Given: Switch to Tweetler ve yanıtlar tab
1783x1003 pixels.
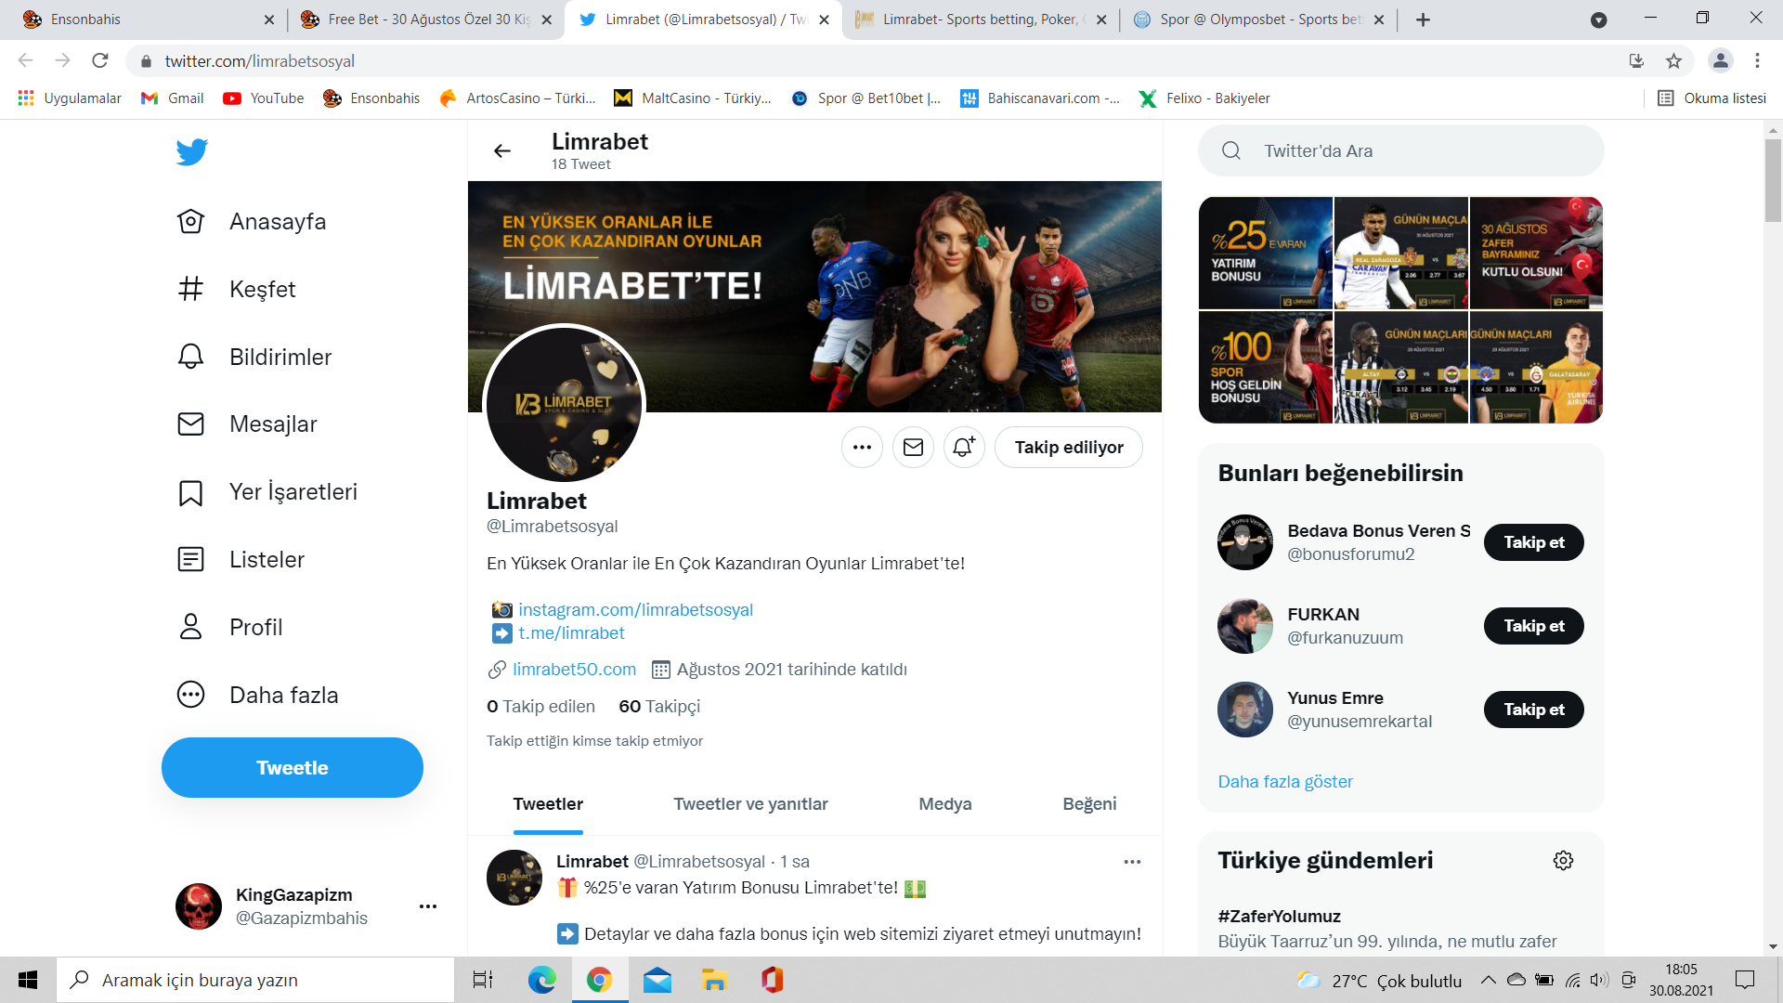Looking at the screenshot, I should 750,804.
